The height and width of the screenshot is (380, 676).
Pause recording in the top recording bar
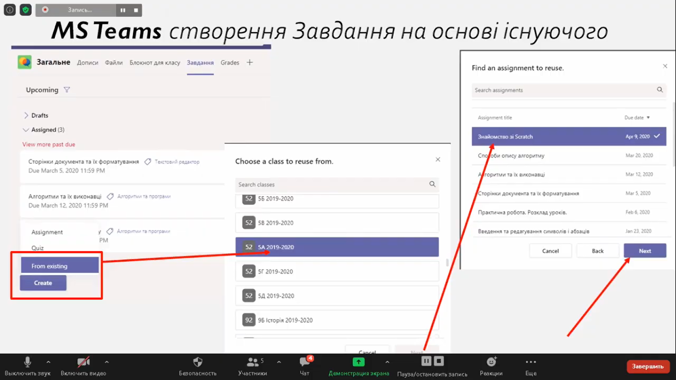[x=123, y=10]
